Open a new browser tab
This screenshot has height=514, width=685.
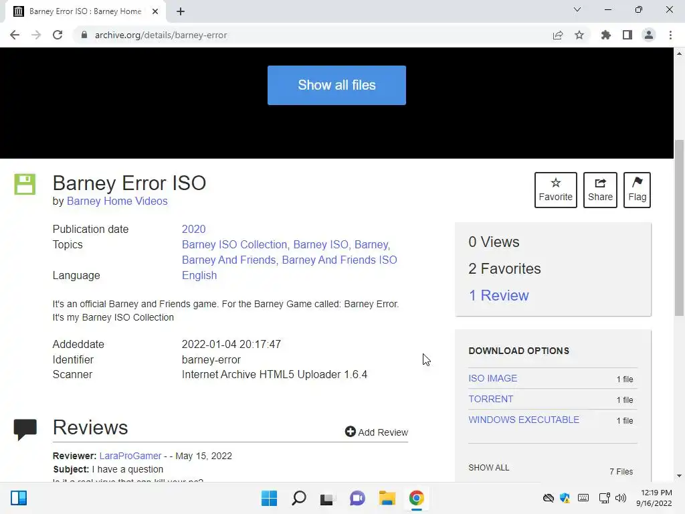(181, 11)
